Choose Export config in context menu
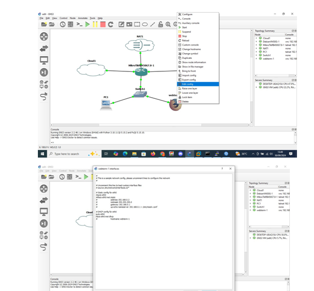 tap(198, 80)
